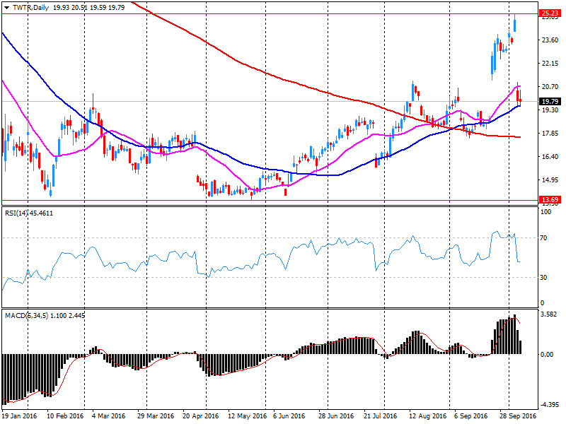Click the MACD 0.00 scale value
Image resolution: width=566 pixels, height=424 pixels.
[547, 355]
